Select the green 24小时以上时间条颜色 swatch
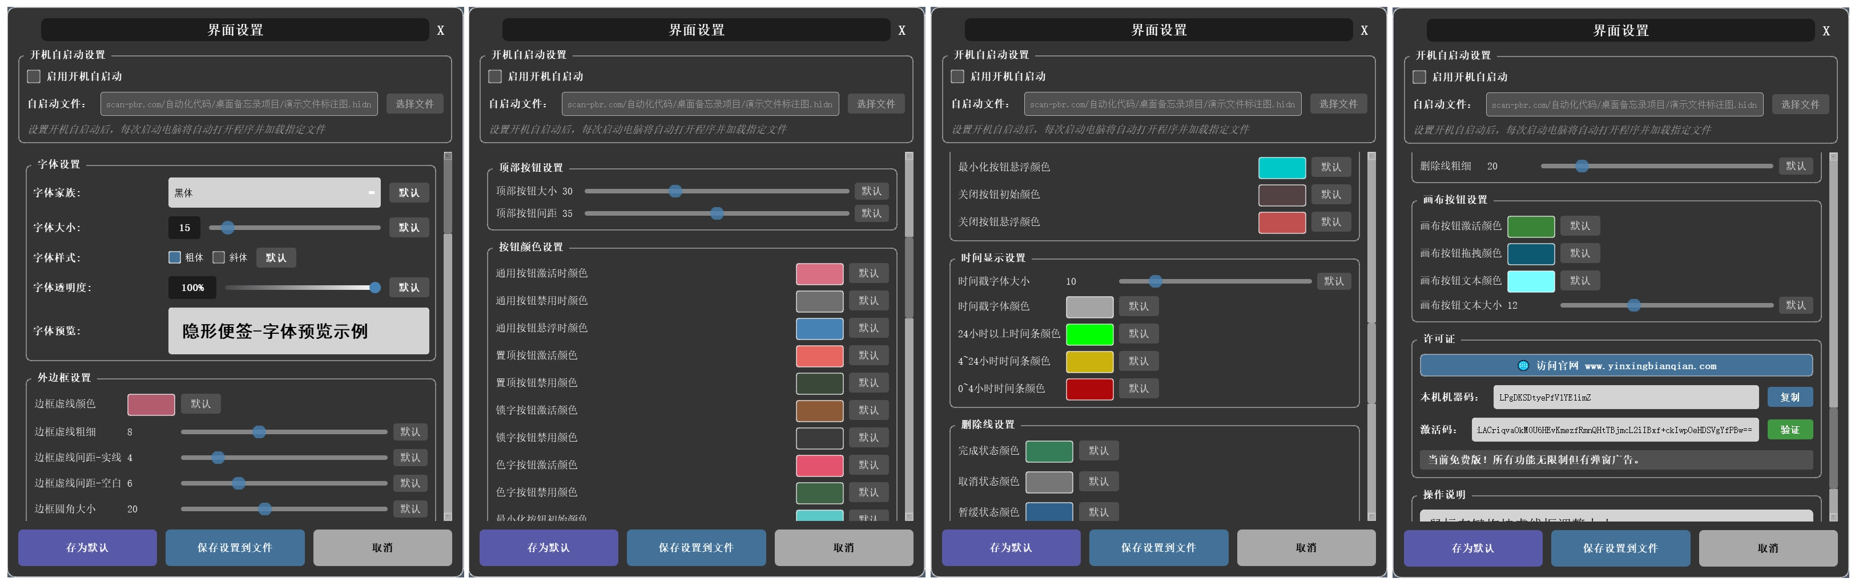1859x586 pixels. click(1090, 334)
